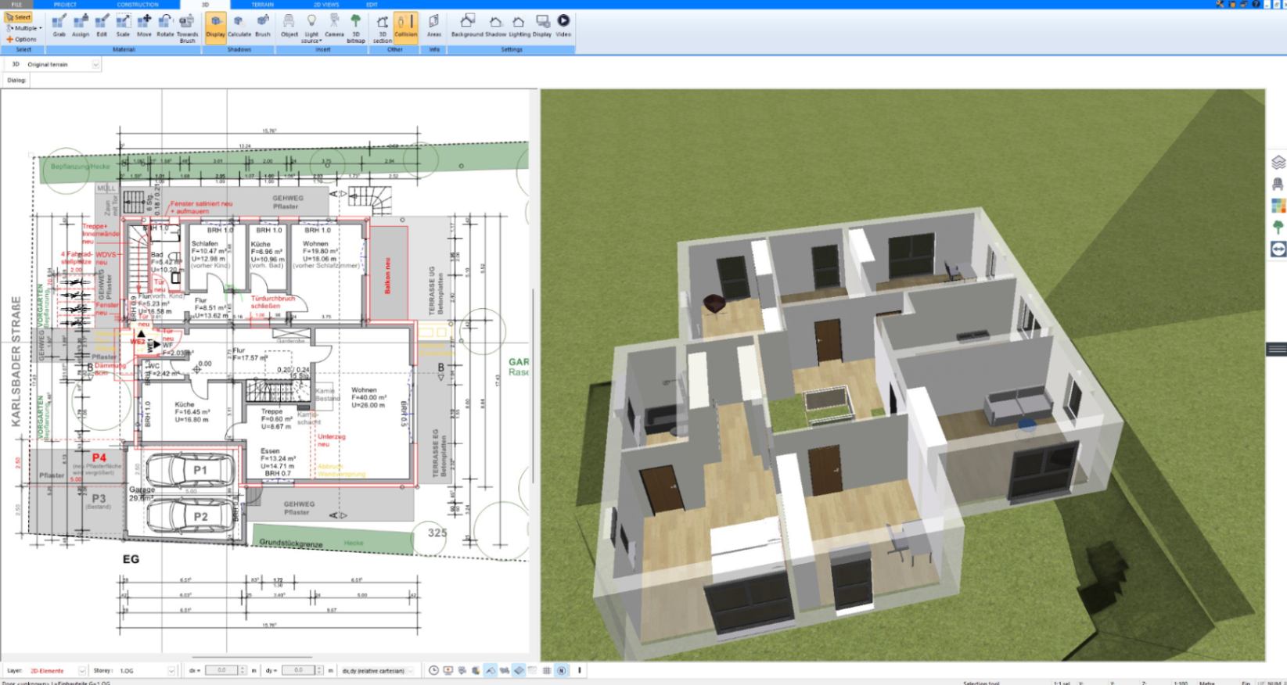Open the layers panel in right sidebar

coord(1278,163)
